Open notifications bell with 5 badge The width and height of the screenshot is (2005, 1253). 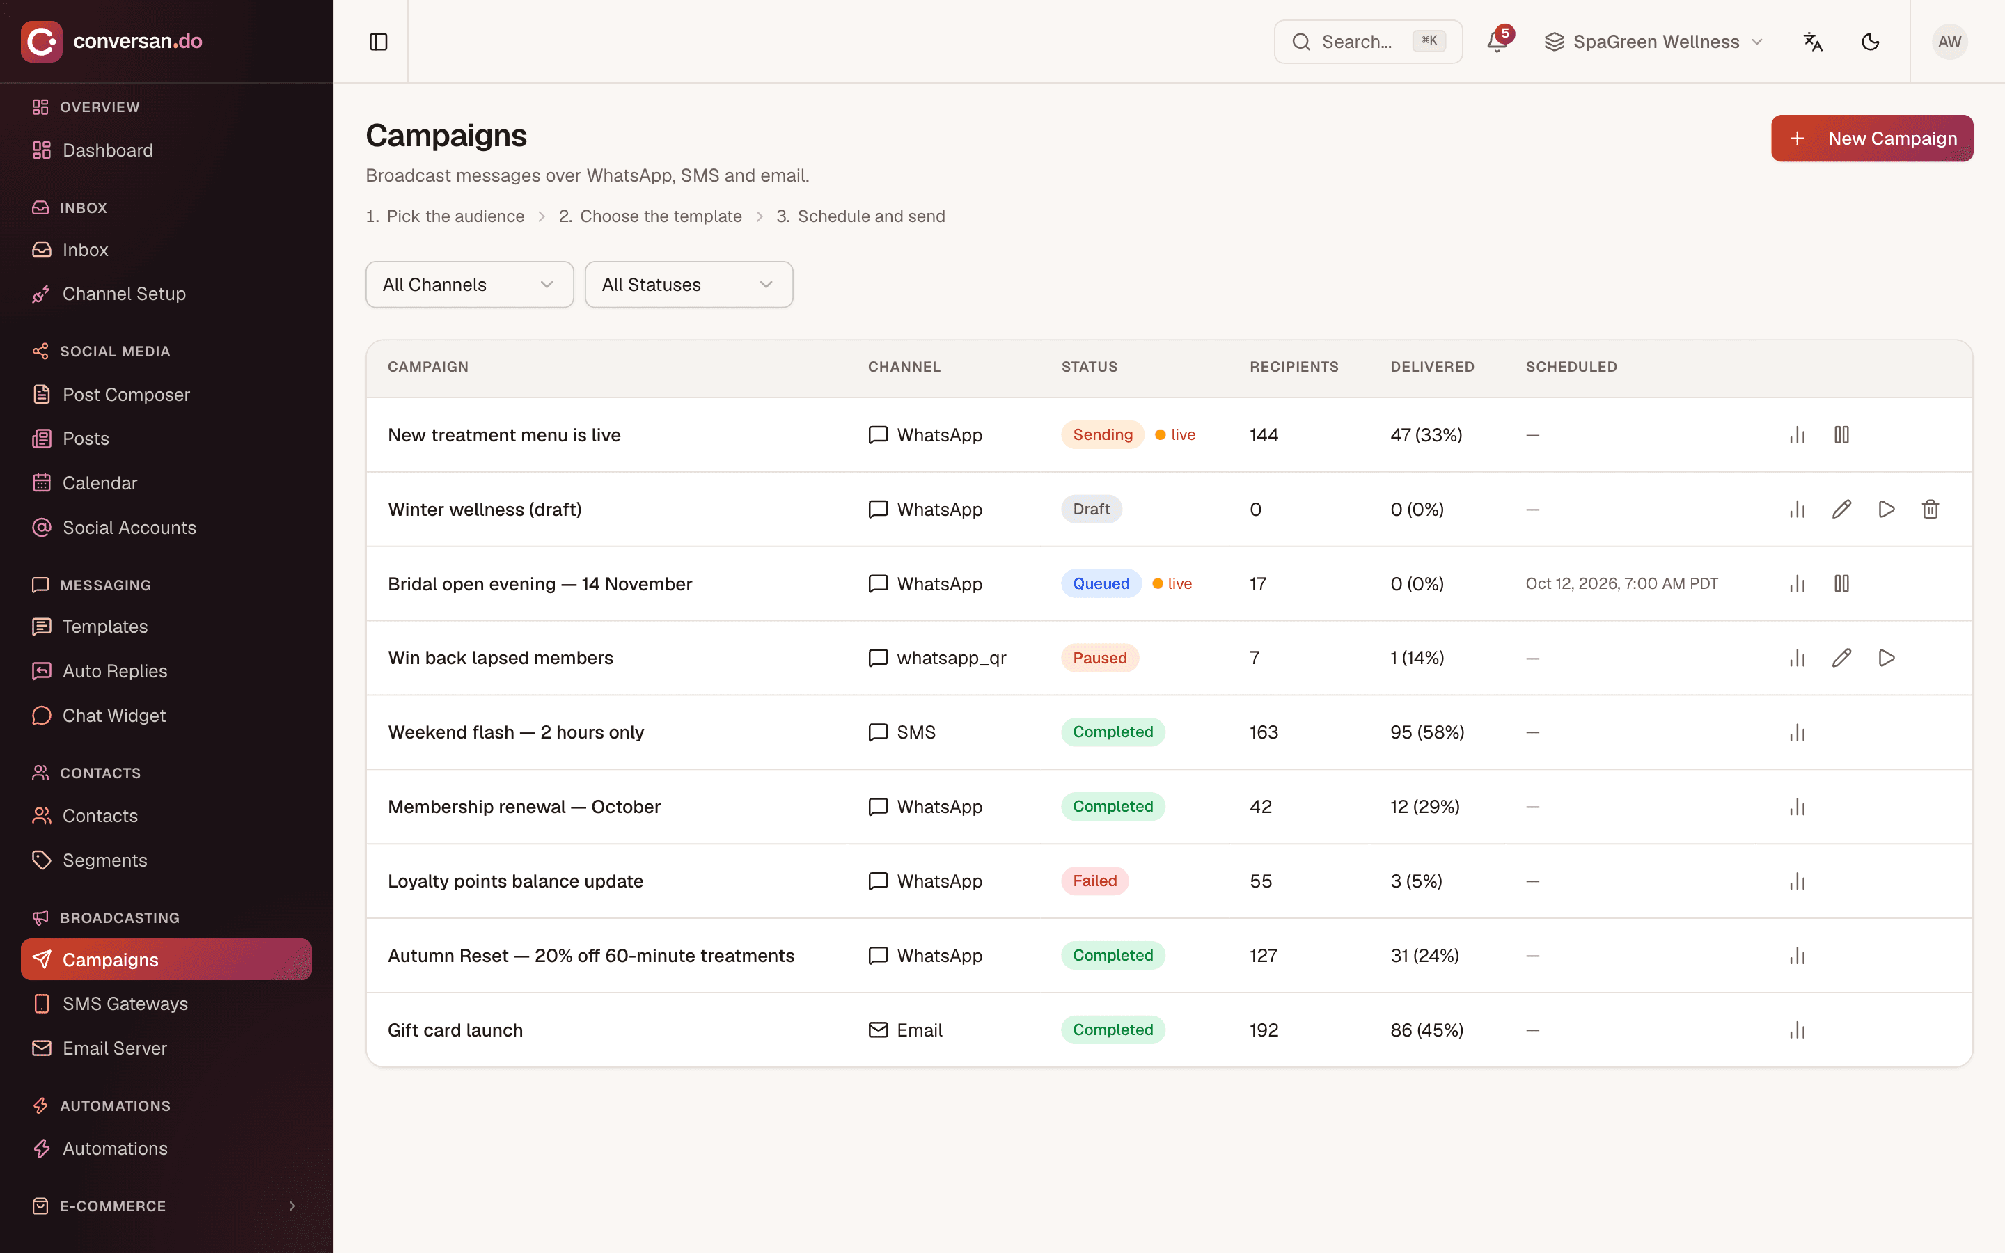(1497, 42)
